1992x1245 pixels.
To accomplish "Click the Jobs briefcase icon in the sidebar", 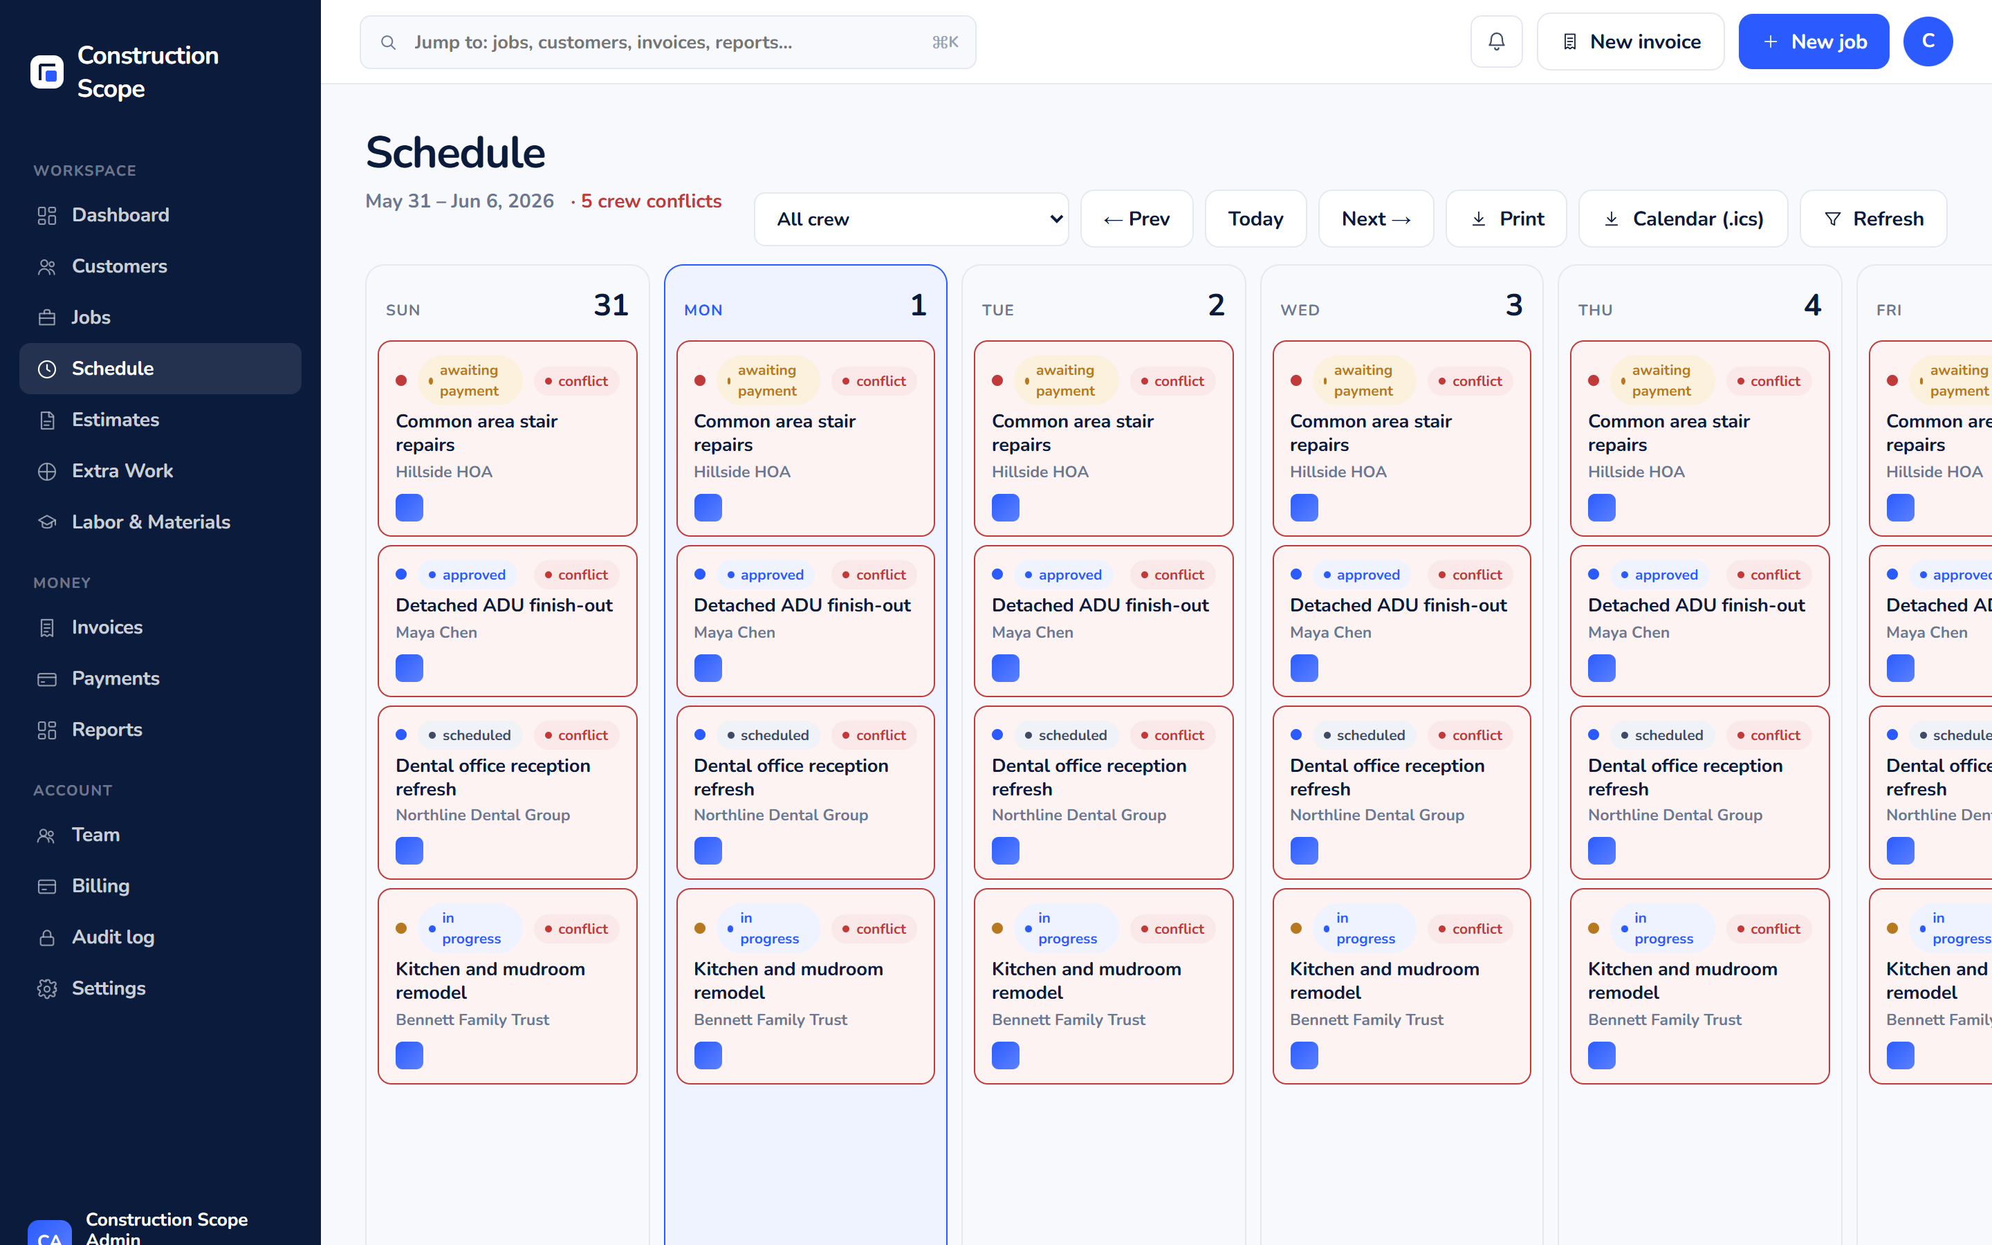I will pos(47,318).
